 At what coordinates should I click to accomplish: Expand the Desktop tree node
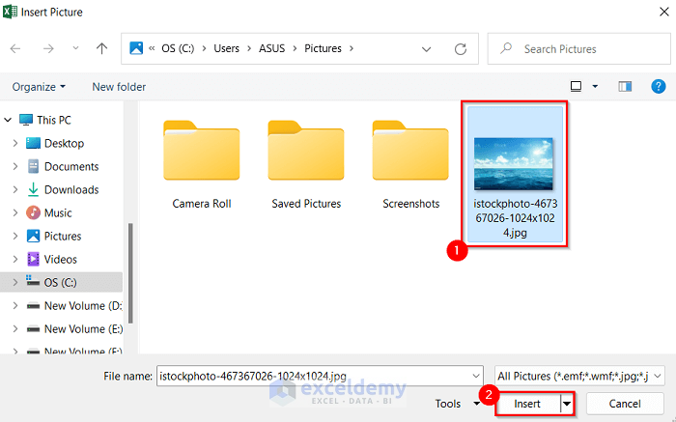[15, 143]
